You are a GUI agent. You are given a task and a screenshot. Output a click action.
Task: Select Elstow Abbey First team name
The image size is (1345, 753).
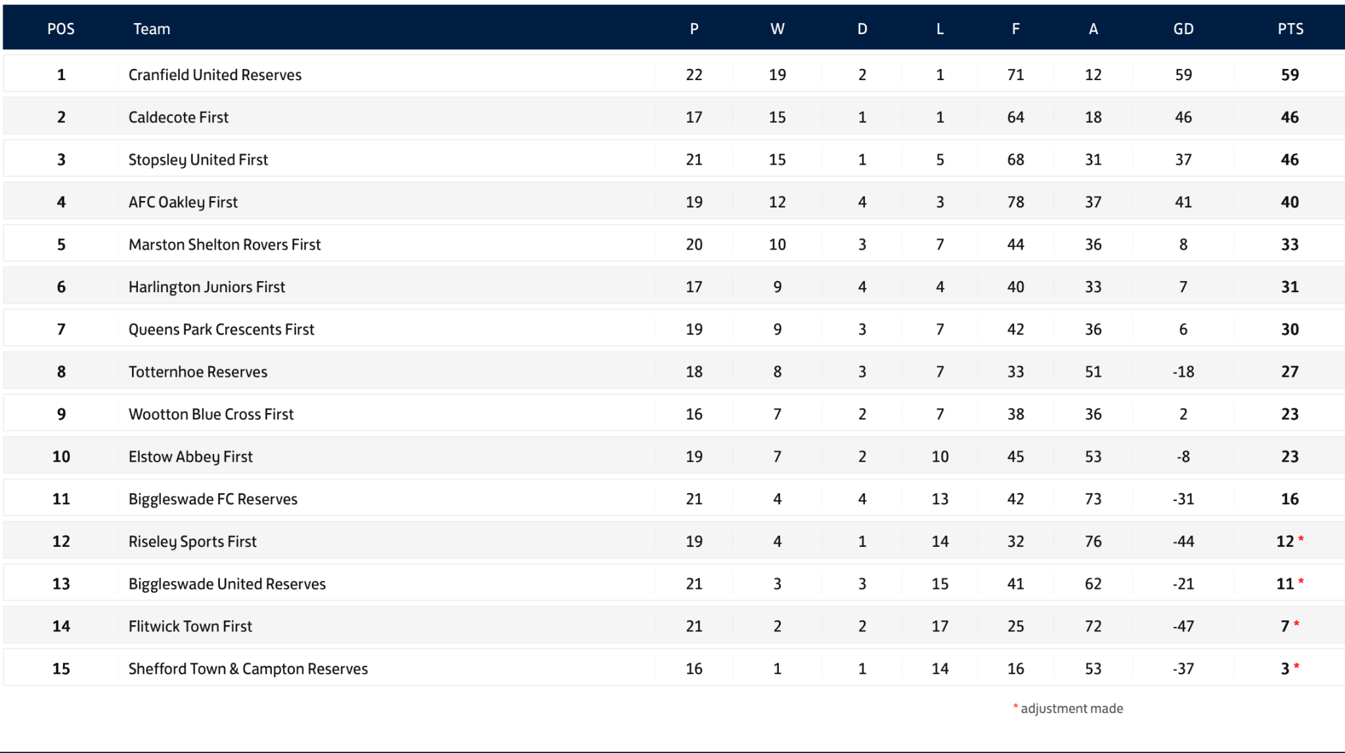[x=190, y=457]
